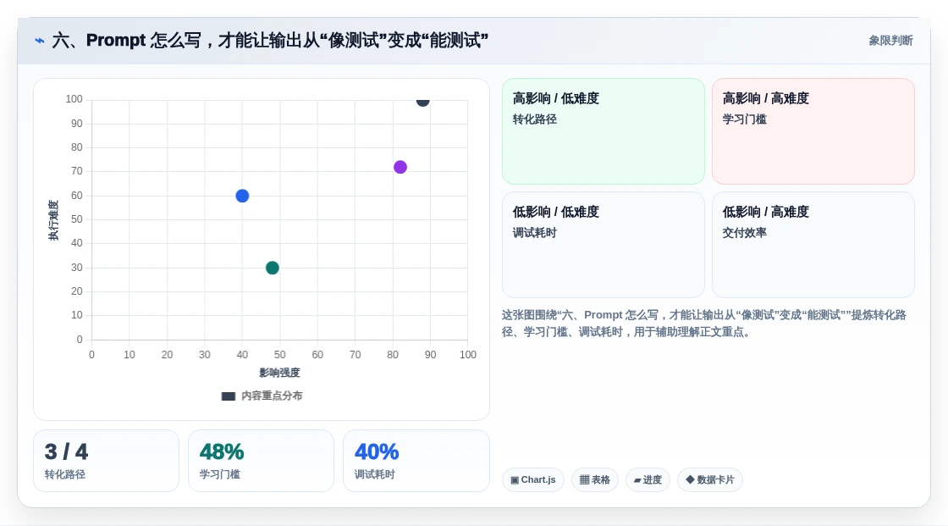The height and width of the screenshot is (526, 948).
Task: Click the 40% 调试耗时 stat card
Action: tap(416, 461)
